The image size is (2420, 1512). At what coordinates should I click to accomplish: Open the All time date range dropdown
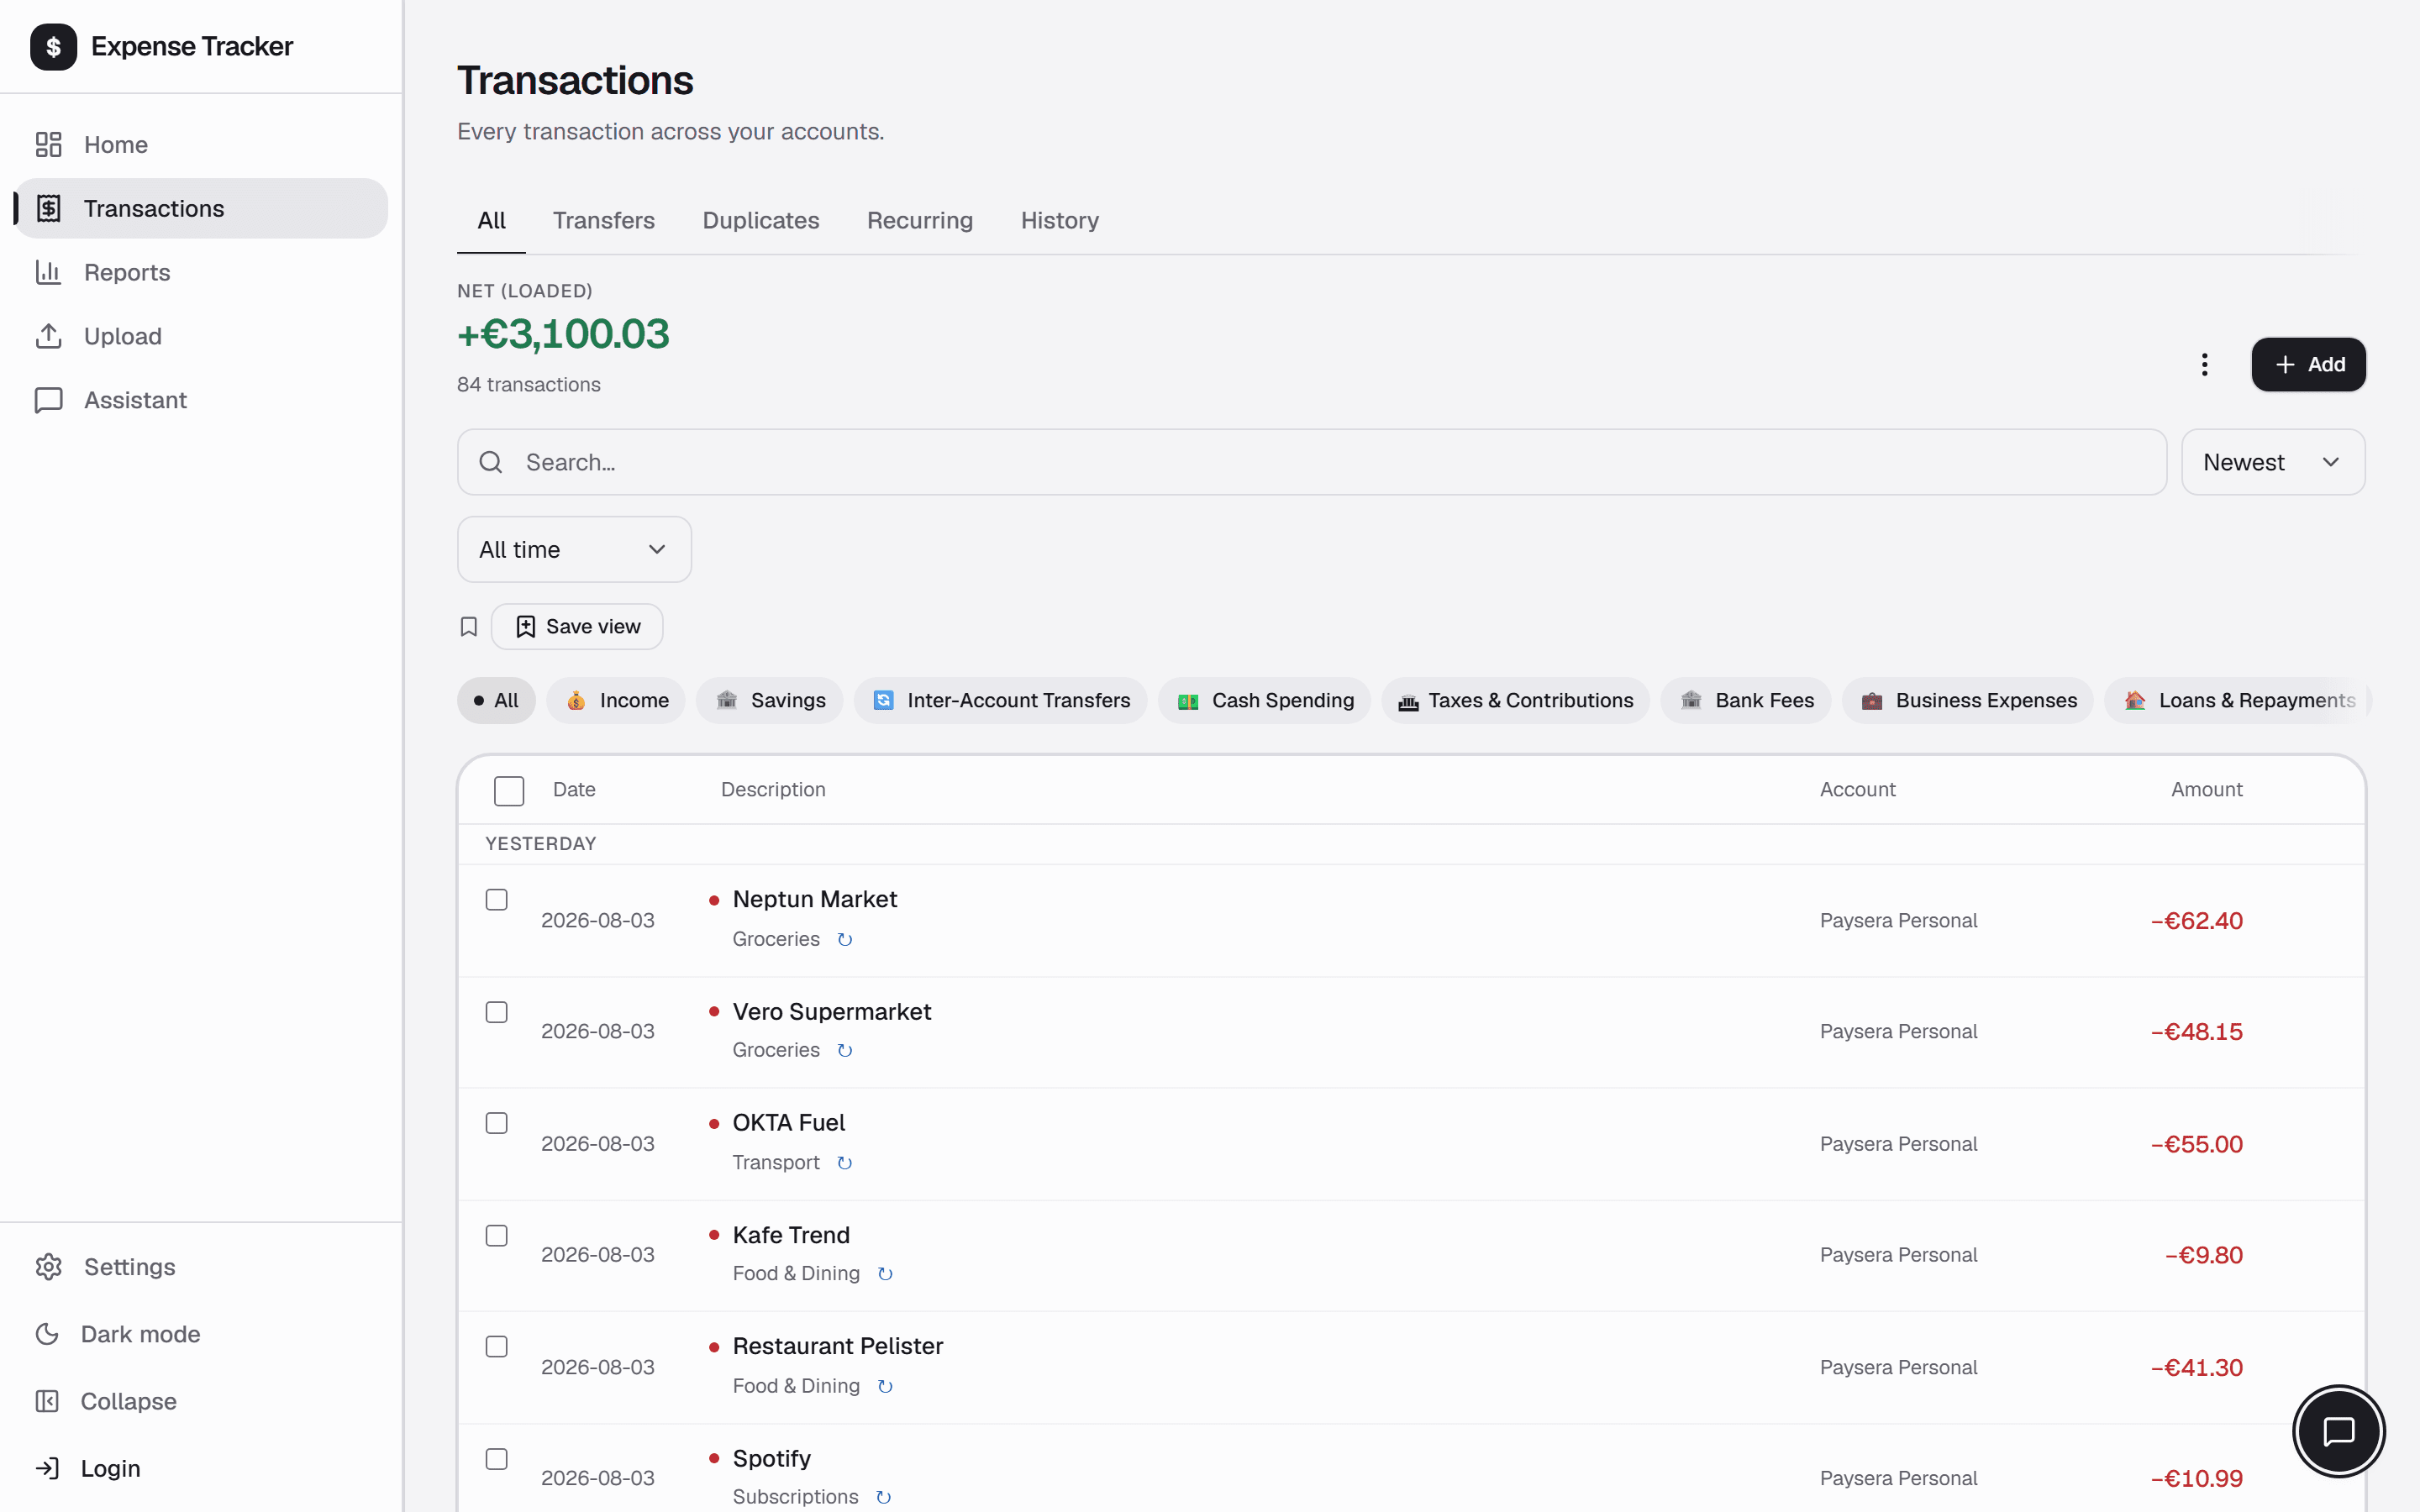coord(574,549)
